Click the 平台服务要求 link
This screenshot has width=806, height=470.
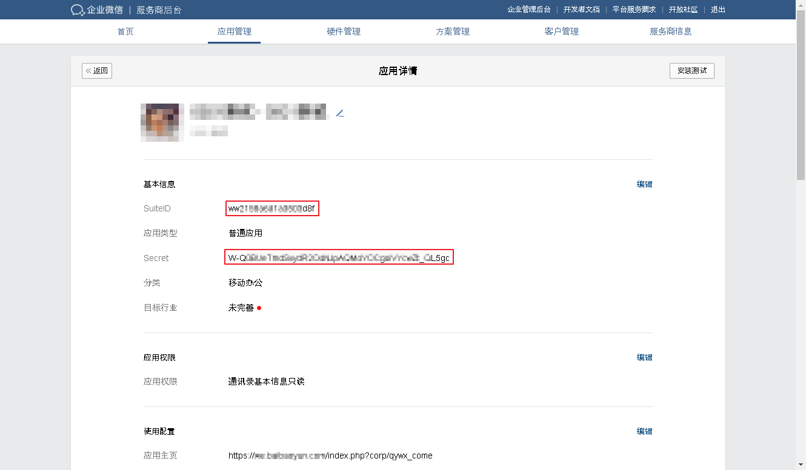(634, 10)
